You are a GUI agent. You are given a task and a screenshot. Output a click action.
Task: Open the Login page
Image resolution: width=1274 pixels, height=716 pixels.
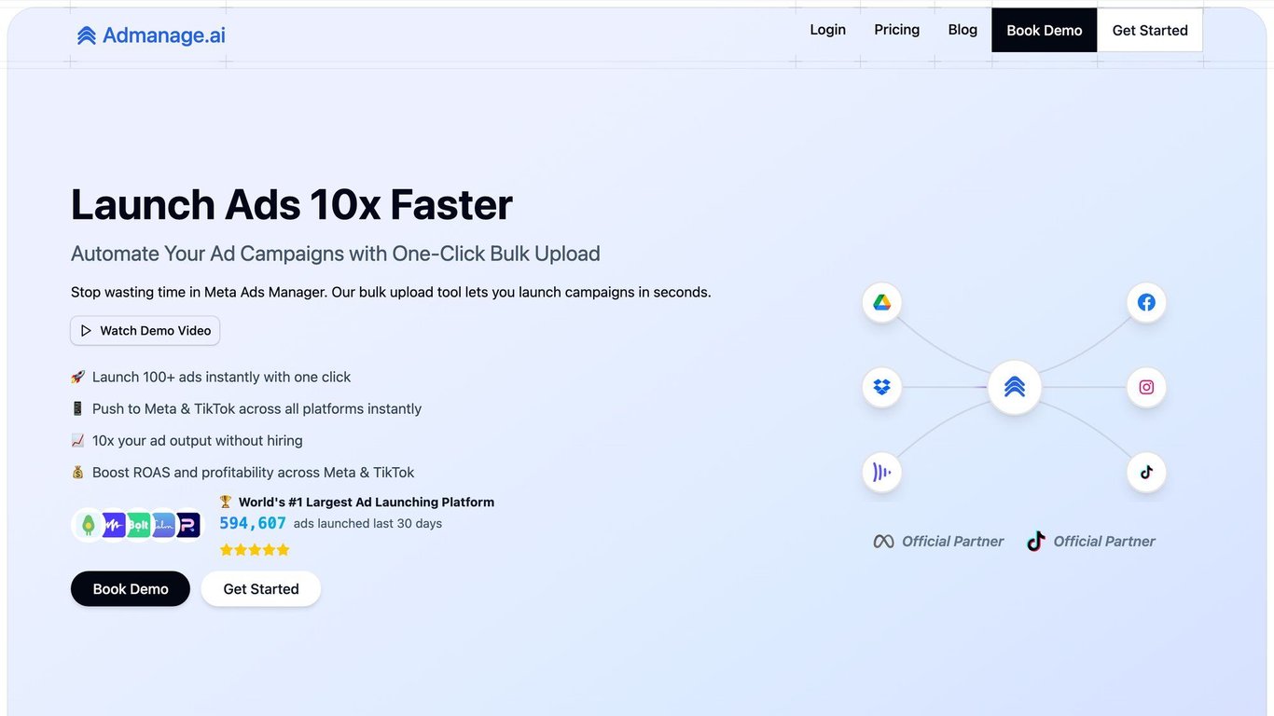point(827,30)
